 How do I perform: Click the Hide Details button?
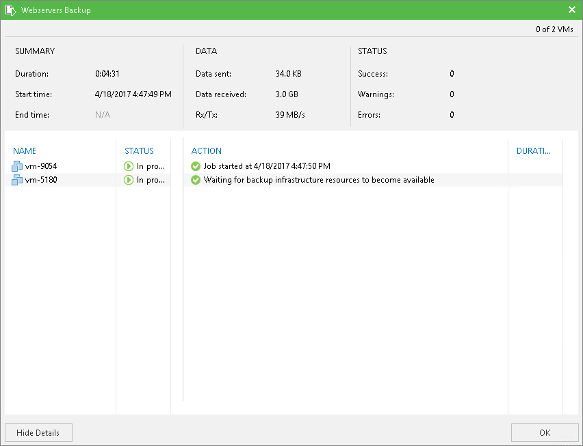[39, 432]
